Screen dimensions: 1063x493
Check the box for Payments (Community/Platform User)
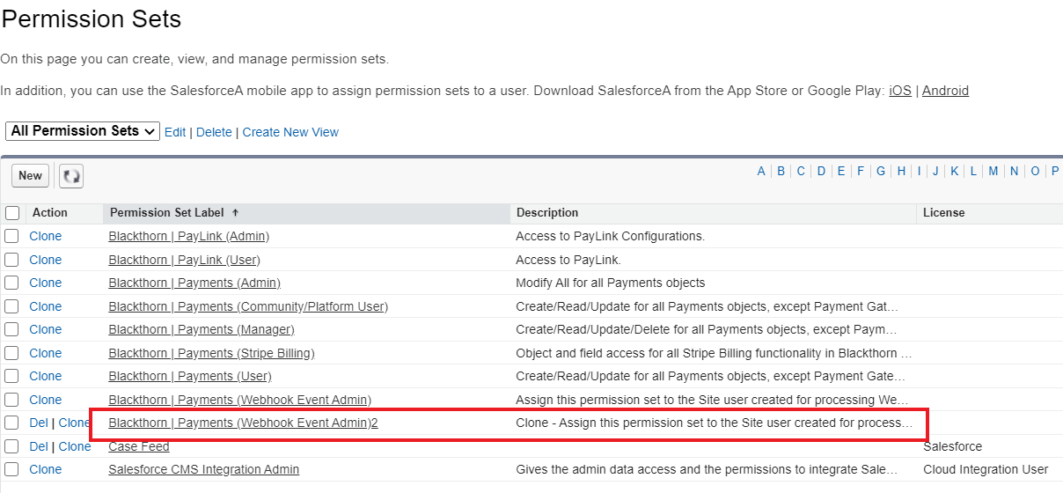click(x=11, y=306)
